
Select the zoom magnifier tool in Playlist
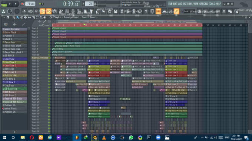coord(41,17)
